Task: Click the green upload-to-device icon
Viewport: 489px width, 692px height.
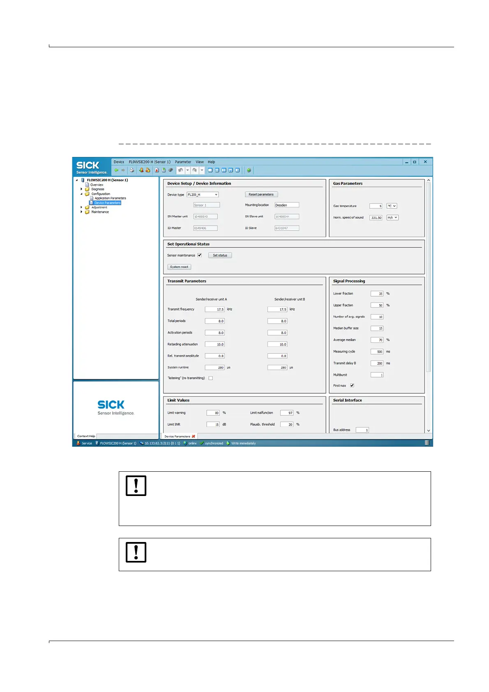Action: pyautogui.click(x=164, y=170)
